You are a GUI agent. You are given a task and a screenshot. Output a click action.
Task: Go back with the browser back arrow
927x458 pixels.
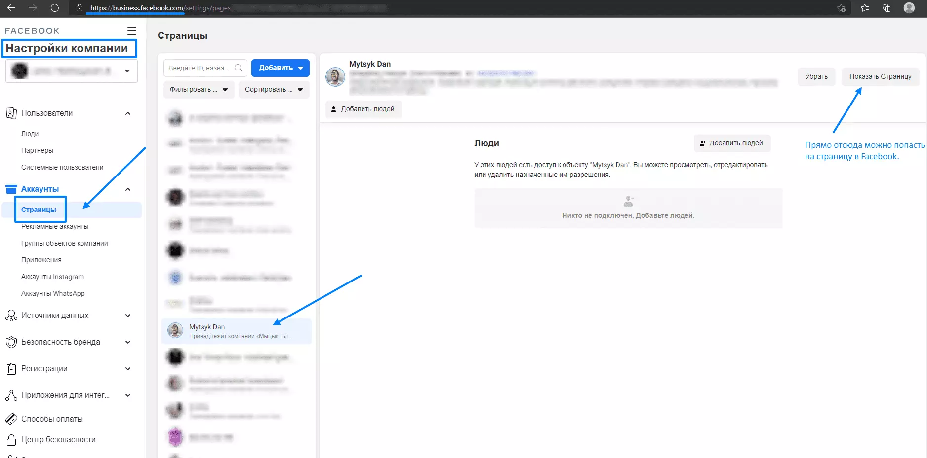pos(11,8)
